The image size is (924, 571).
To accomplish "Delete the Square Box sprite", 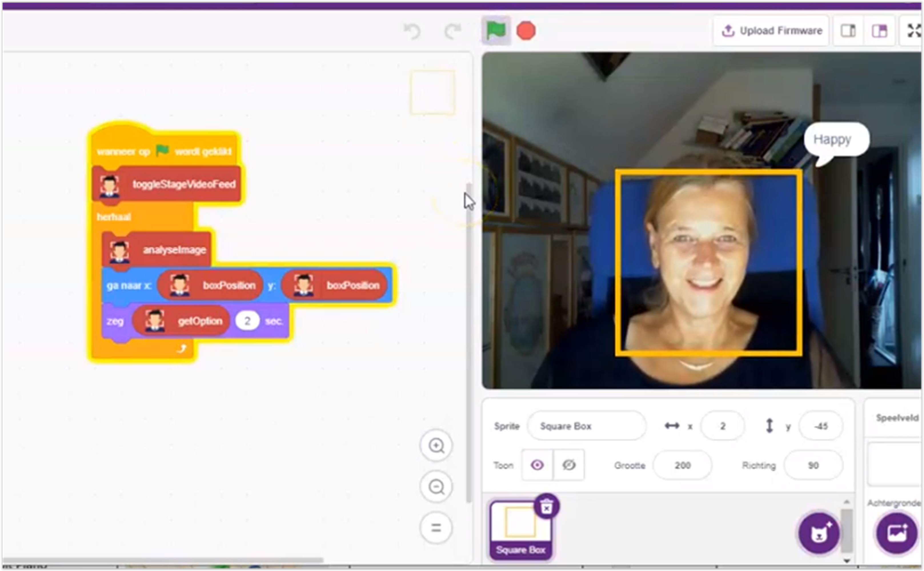I will tap(546, 506).
